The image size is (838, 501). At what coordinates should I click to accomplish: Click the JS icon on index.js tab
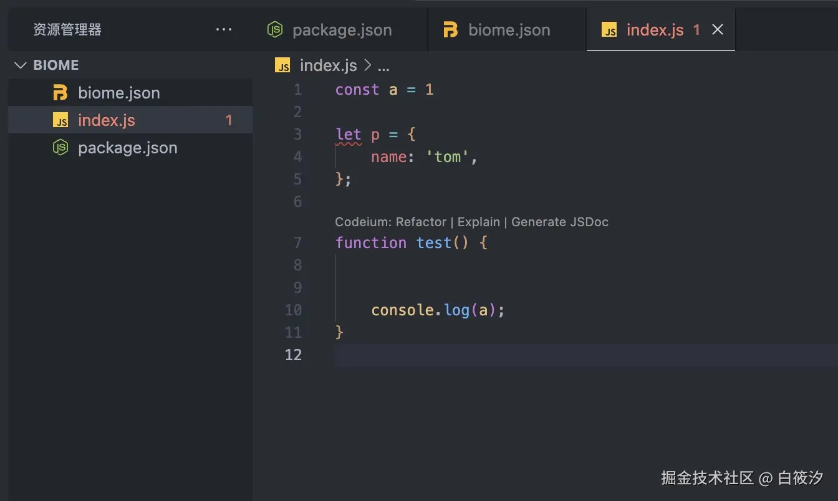coord(609,30)
